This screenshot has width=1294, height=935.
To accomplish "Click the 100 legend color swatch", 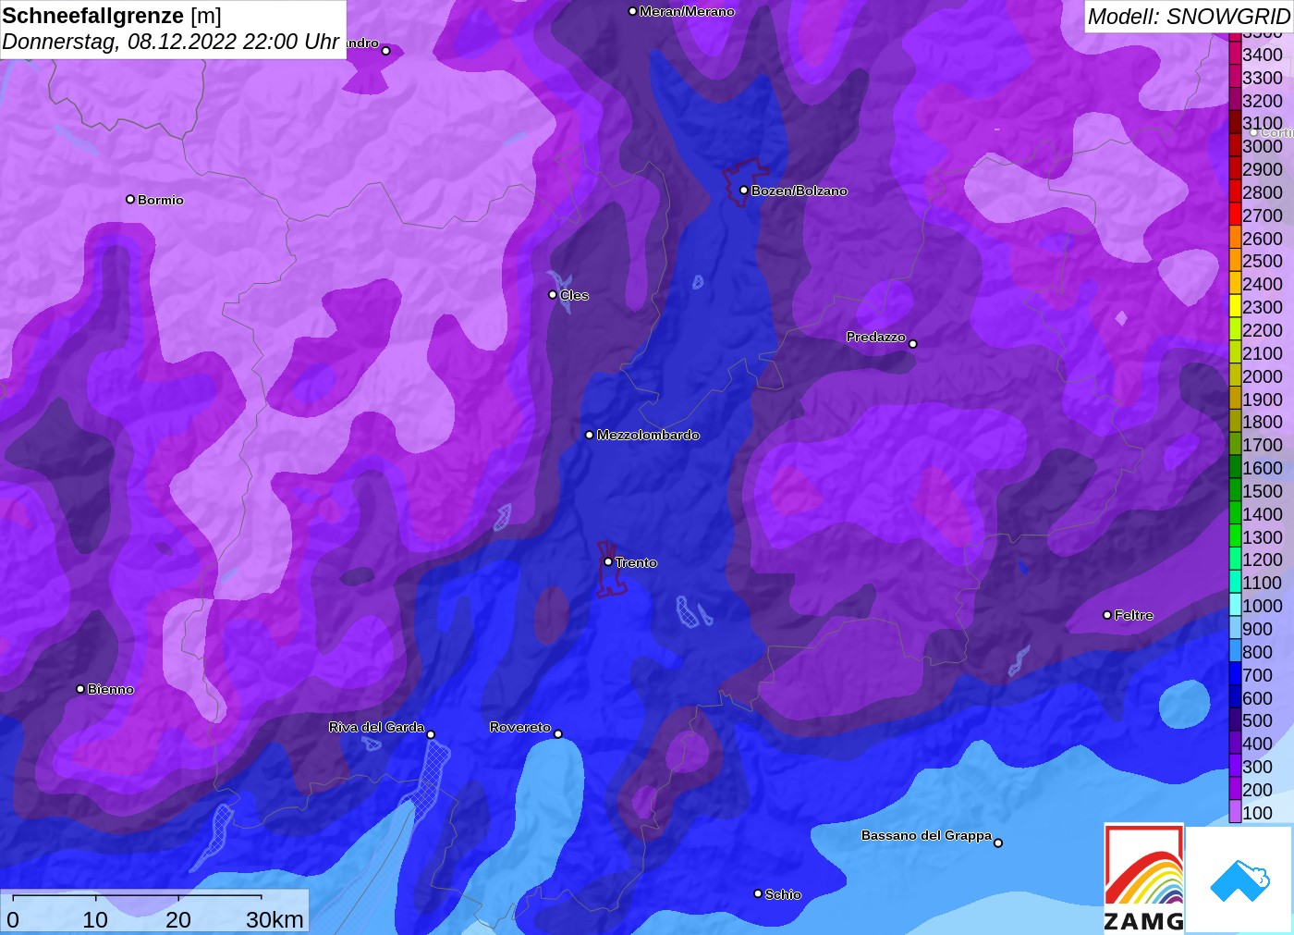I will pos(1235,813).
